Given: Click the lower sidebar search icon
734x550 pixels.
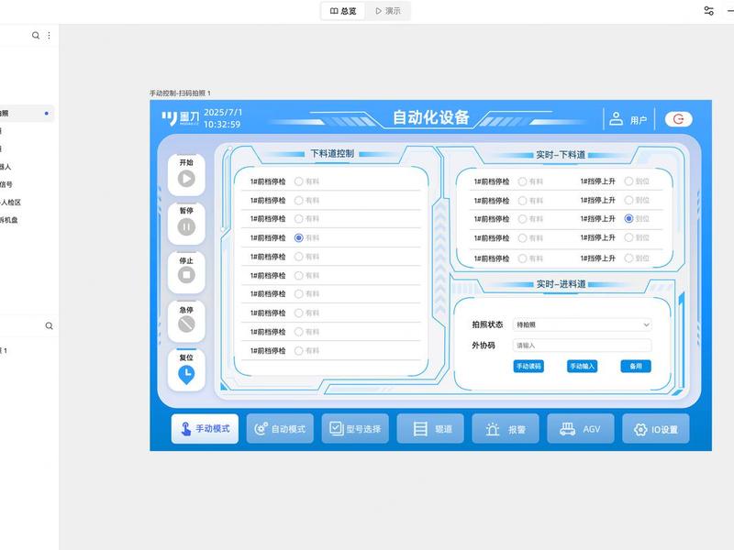Looking at the screenshot, I should pyautogui.click(x=50, y=326).
